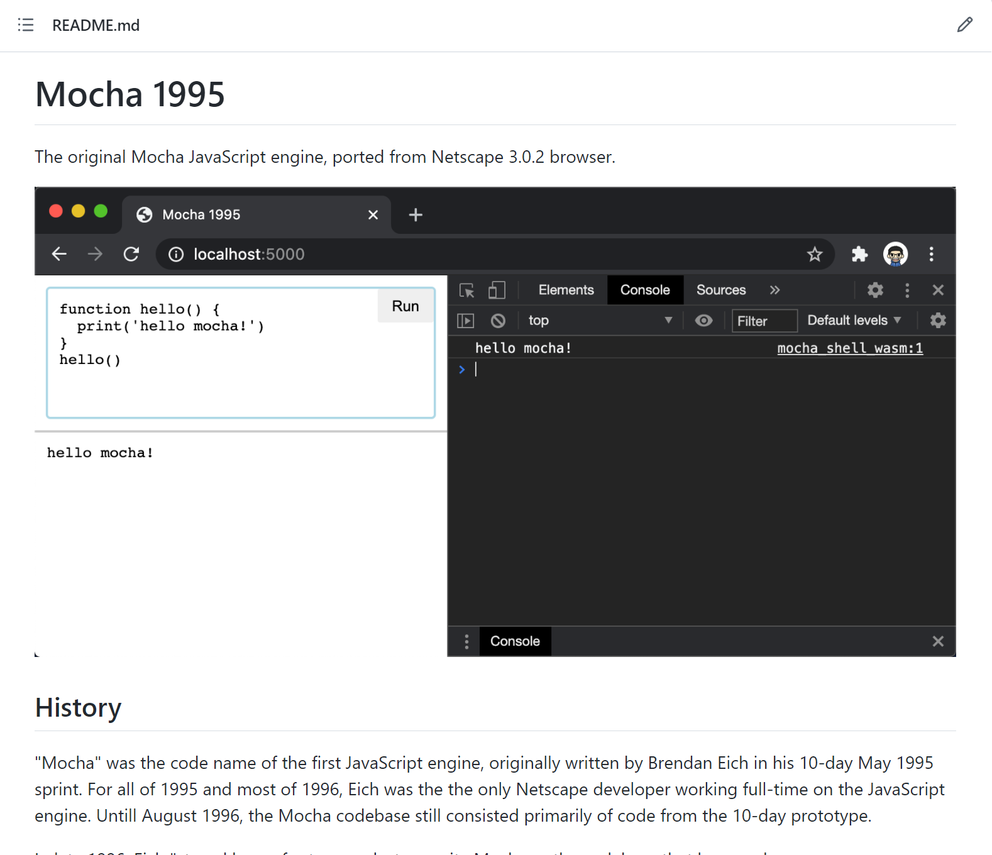Click the green maximize dot

click(101, 211)
